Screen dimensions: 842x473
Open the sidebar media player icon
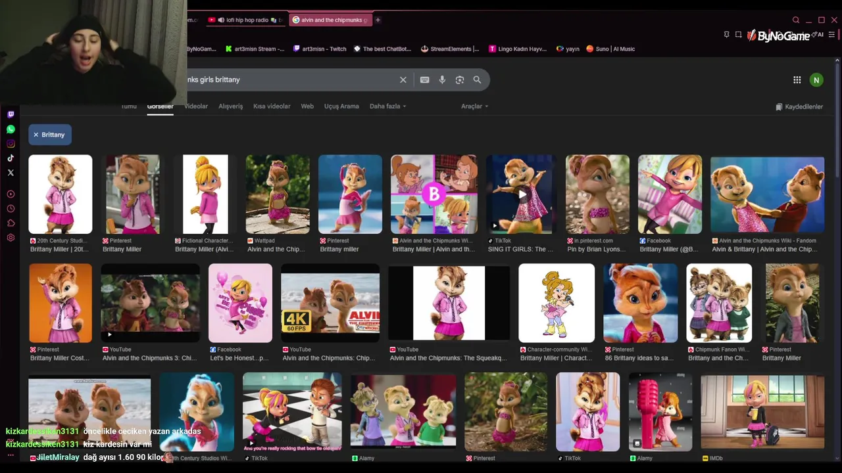click(11, 194)
